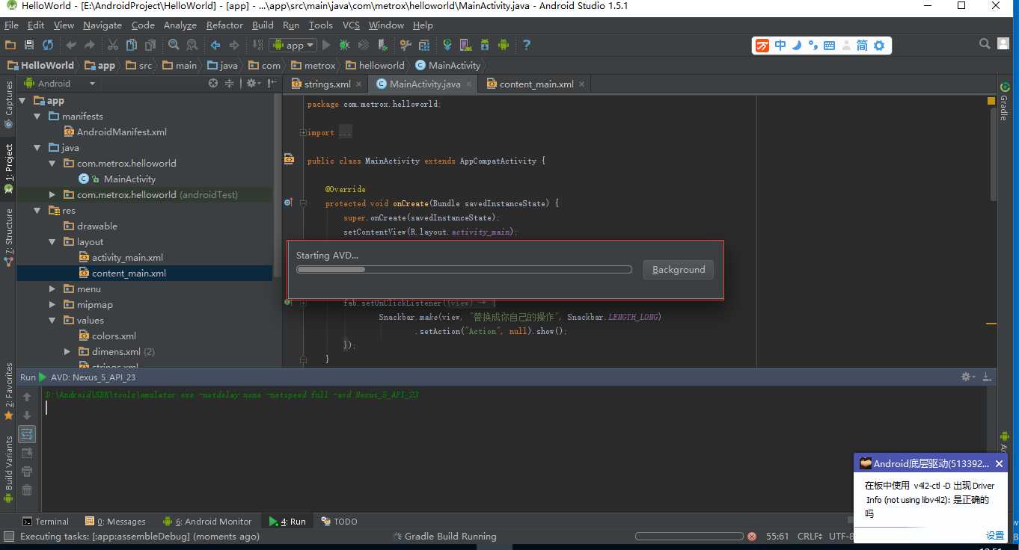Toggle the Build Variants side panel
The width and height of the screenshot is (1019, 550).
[8, 469]
